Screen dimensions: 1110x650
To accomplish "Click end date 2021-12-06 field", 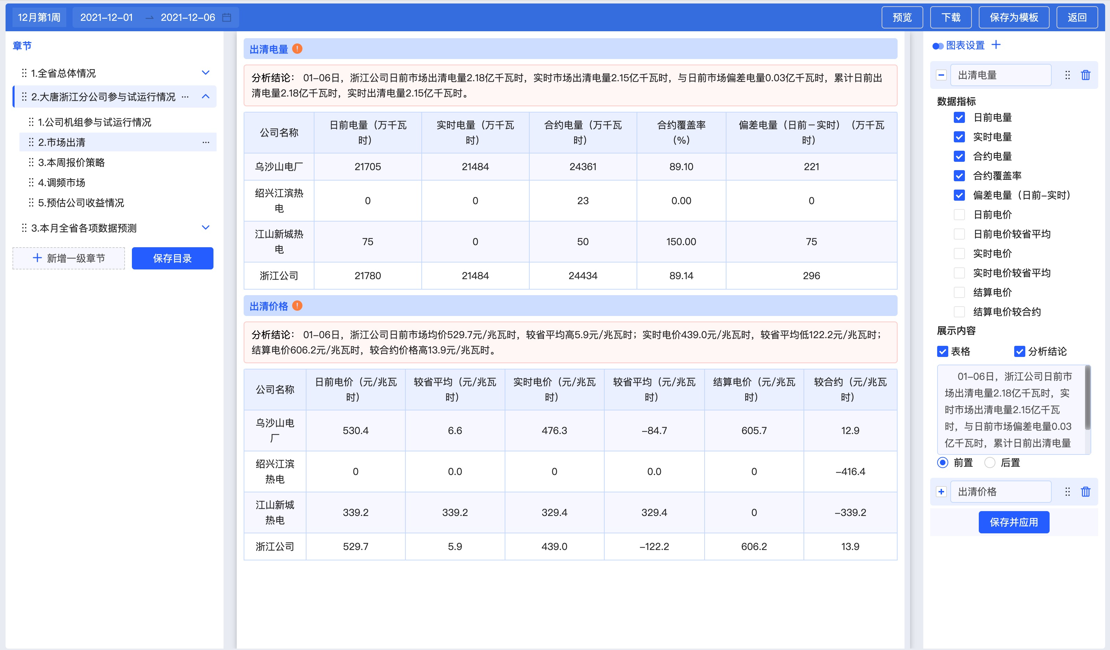I will [188, 18].
